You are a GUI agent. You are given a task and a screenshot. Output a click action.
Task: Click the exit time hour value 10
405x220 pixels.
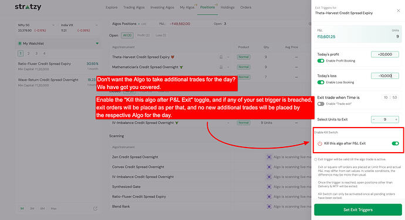point(386,97)
